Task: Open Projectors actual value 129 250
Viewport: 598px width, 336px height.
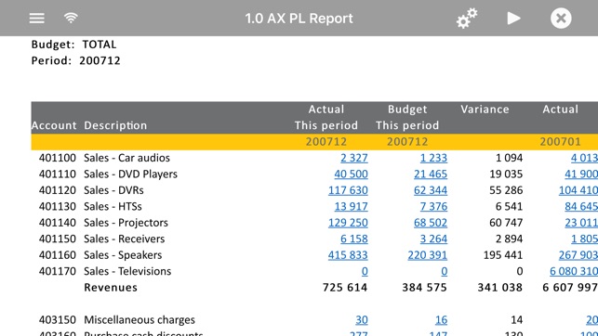Action: pos(348,222)
